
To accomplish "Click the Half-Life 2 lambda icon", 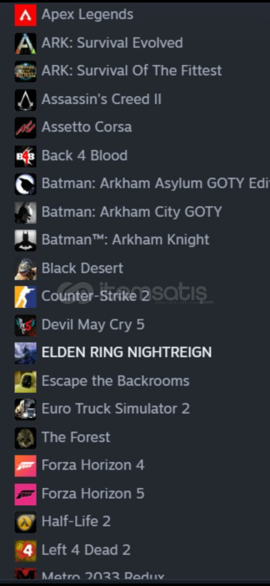I will pyautogui.click(x=25, y=522).
